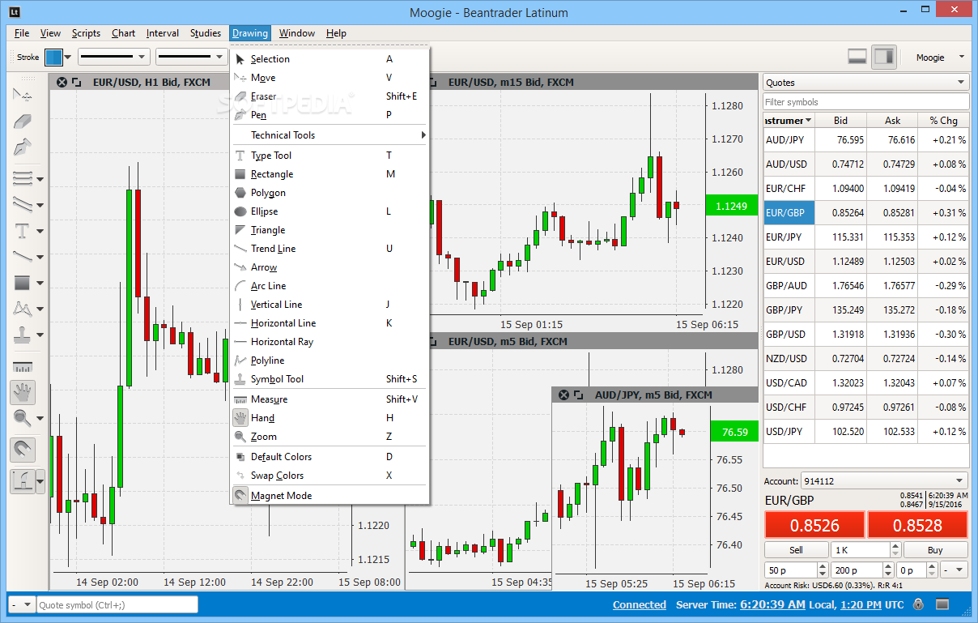
Task: Select the Zoom magnifier tool in left toolbar
Action: (x=23, y=418)
